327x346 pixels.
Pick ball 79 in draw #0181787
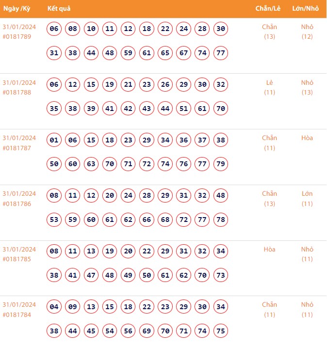[x=221, y=164]
